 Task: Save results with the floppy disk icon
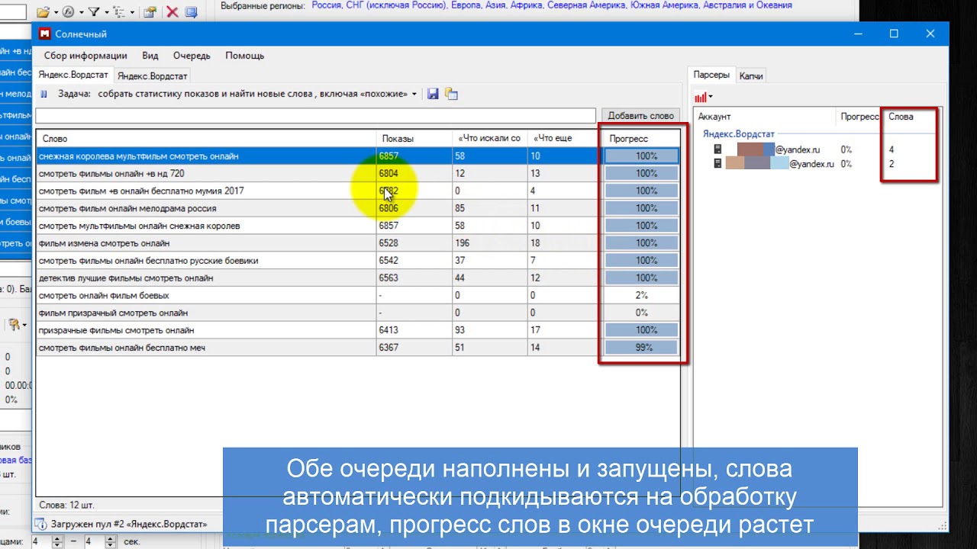[x=433, y=94]
